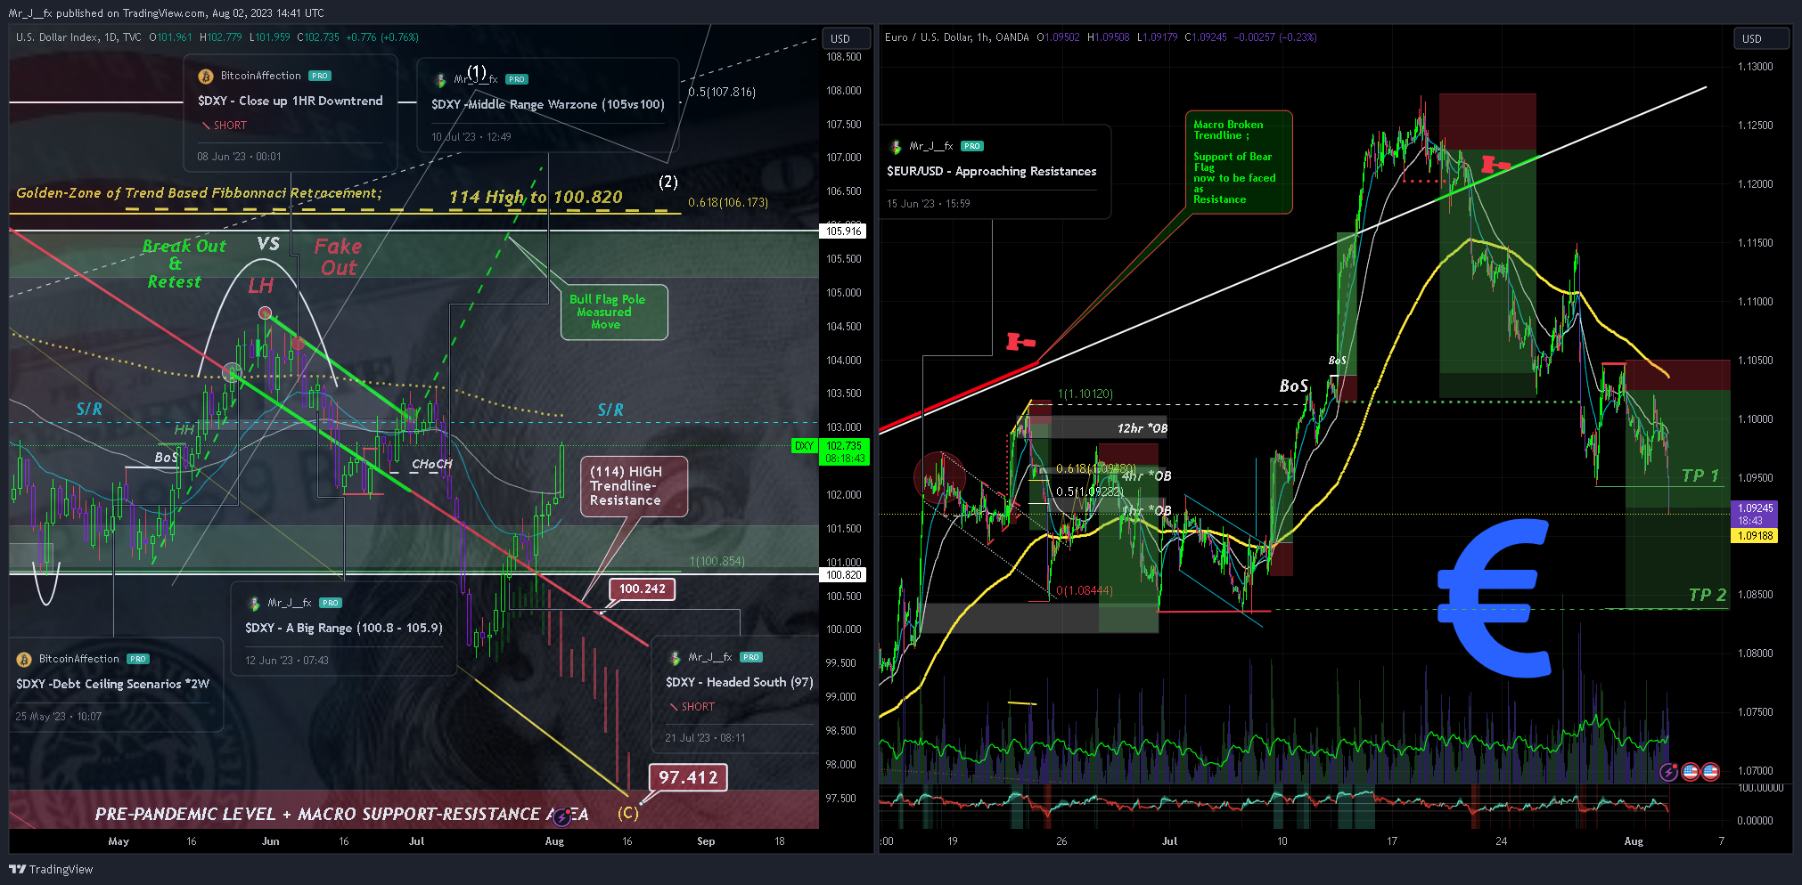Click PRO badge on Close up 1HR Downtrend card
The height and width of the screenshot is (885, 1802).
click(x=320, y=77)
